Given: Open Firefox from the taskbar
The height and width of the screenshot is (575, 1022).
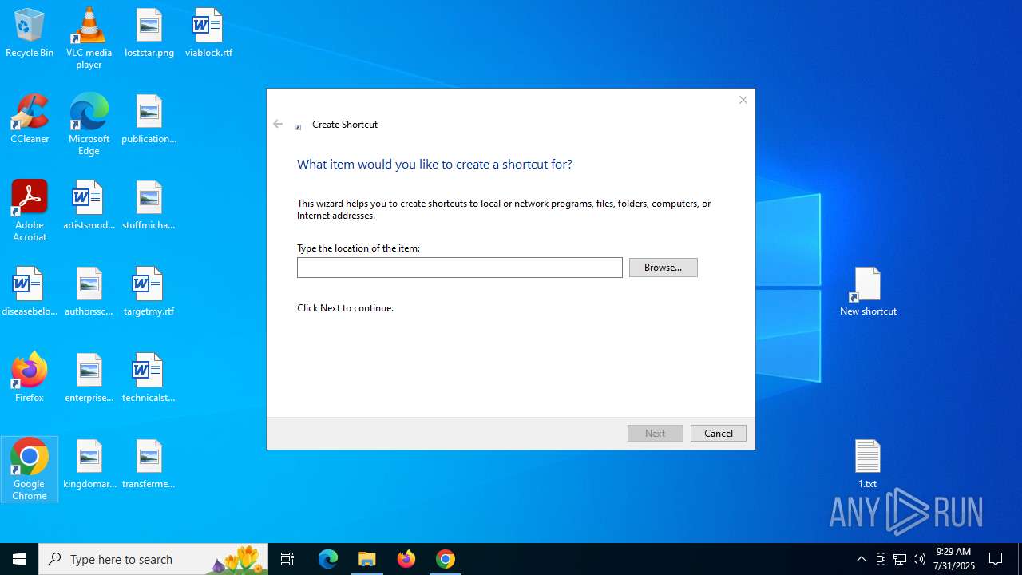Looking at the screenshot, I should [406, 559].
